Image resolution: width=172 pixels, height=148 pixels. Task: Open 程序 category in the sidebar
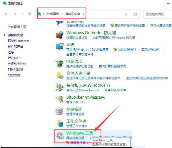tap(11, 52)
